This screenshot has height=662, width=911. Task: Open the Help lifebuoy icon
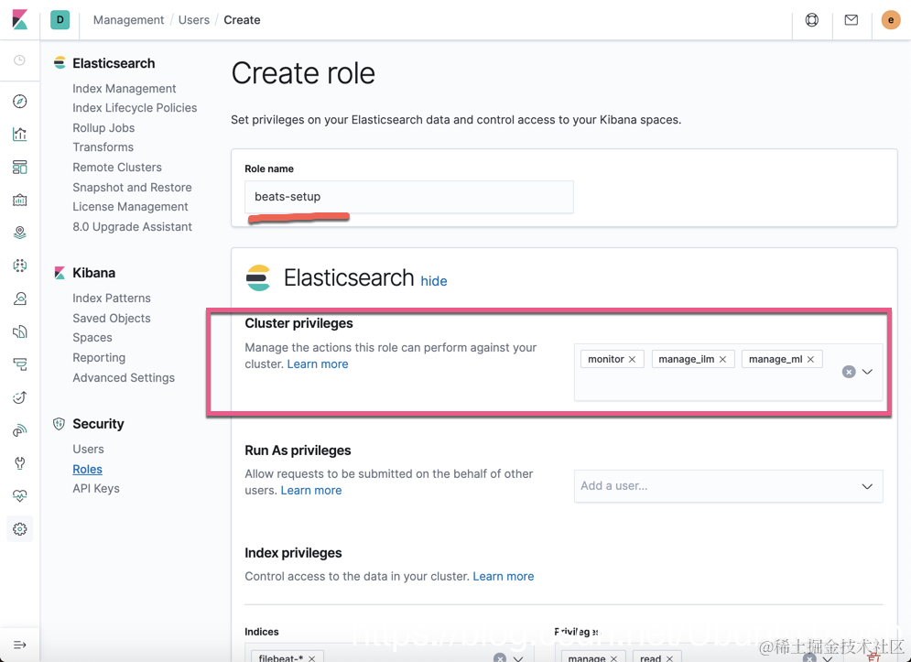pos(811,20)
